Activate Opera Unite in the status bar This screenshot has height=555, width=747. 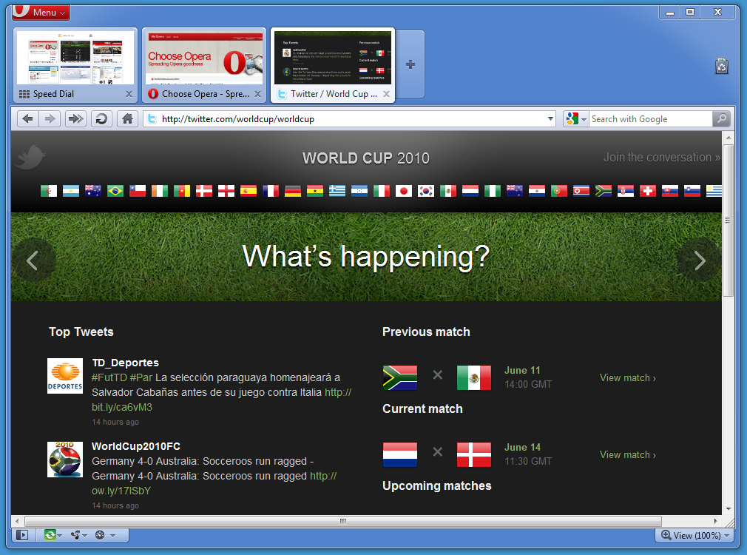(77, 534)
